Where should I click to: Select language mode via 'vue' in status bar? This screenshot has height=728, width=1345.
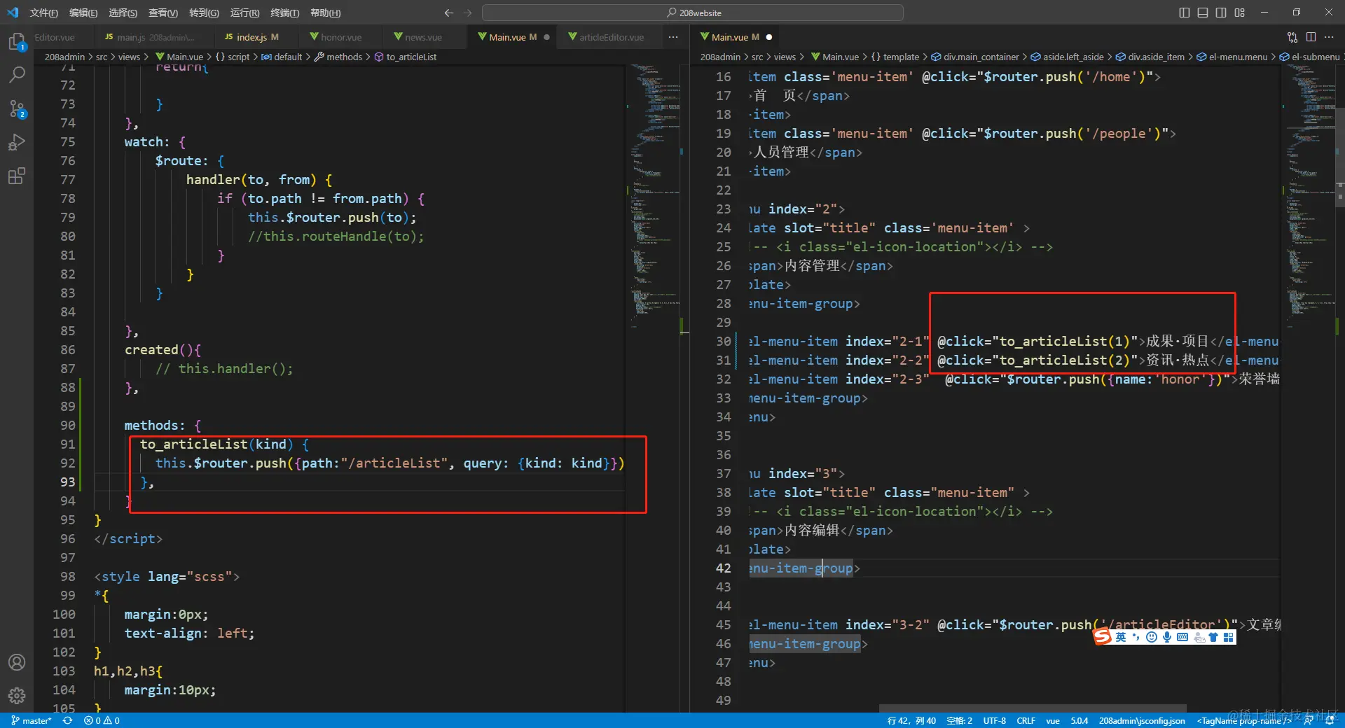coord(1052,720)
